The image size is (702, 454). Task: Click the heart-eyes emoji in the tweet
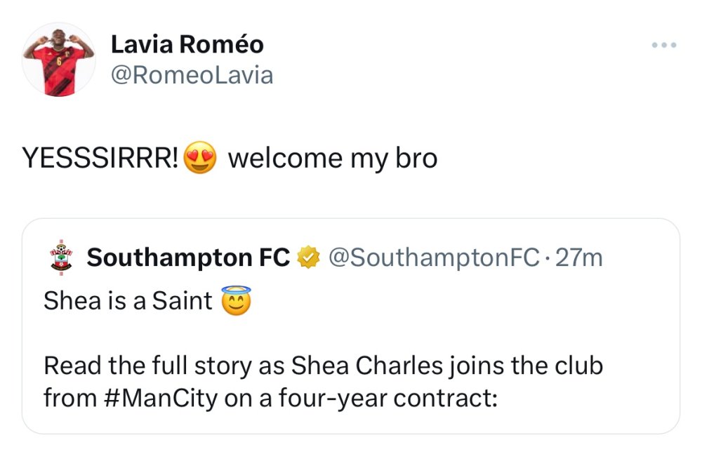pyautogui.click(x=200, y=159)
